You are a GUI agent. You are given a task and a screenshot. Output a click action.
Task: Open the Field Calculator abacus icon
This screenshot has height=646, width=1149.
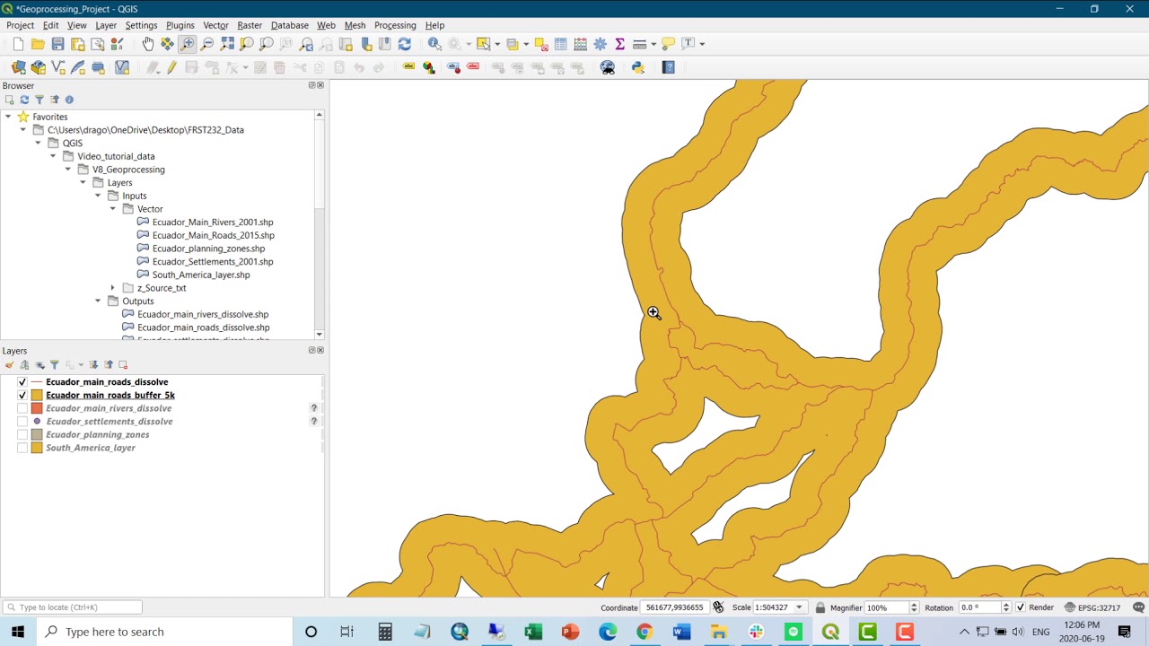coord(580,43)
